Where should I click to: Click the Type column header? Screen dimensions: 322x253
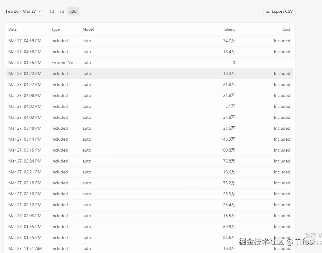(56, 29)
